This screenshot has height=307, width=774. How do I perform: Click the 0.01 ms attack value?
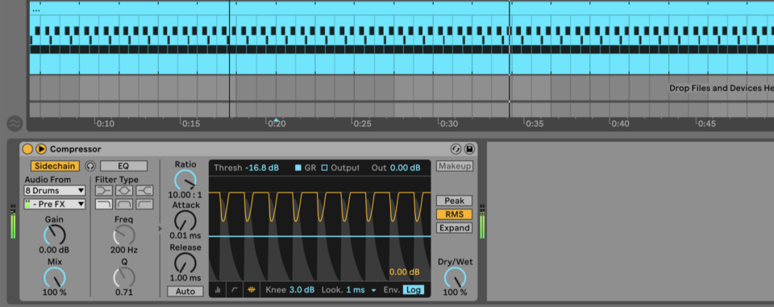(x=185, y=235)
